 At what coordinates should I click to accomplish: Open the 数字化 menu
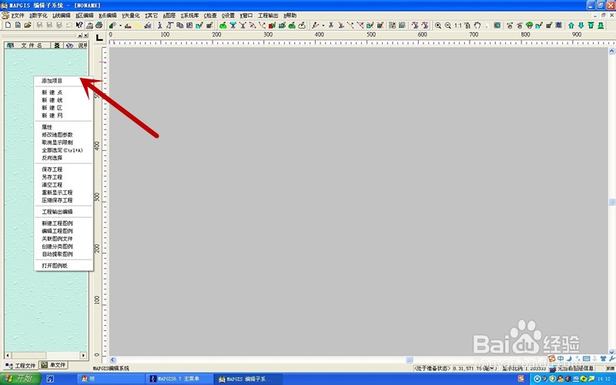point(38,15)
